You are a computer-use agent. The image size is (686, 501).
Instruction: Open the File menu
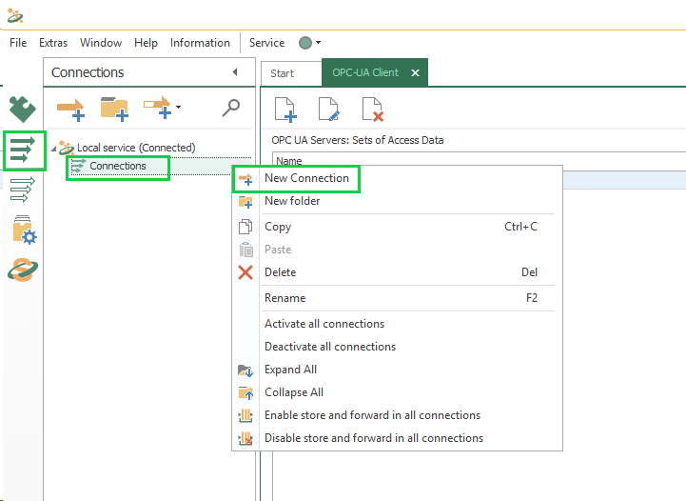pos(18,43)
